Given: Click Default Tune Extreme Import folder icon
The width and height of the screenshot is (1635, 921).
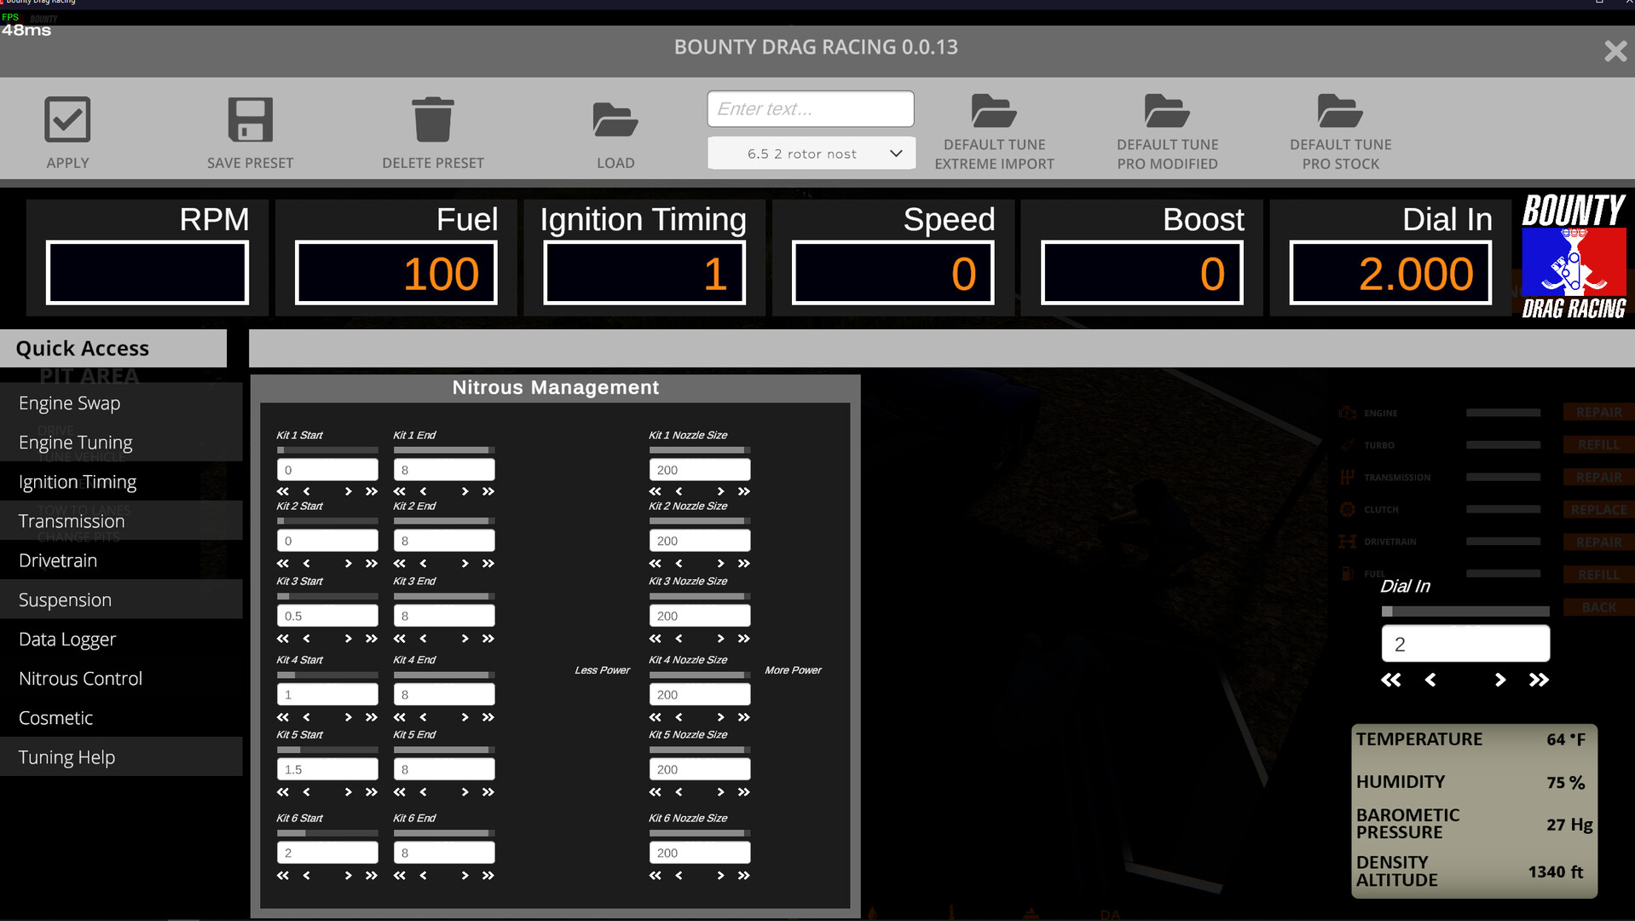Looking at the screenshot, I should tap(994, 111).
